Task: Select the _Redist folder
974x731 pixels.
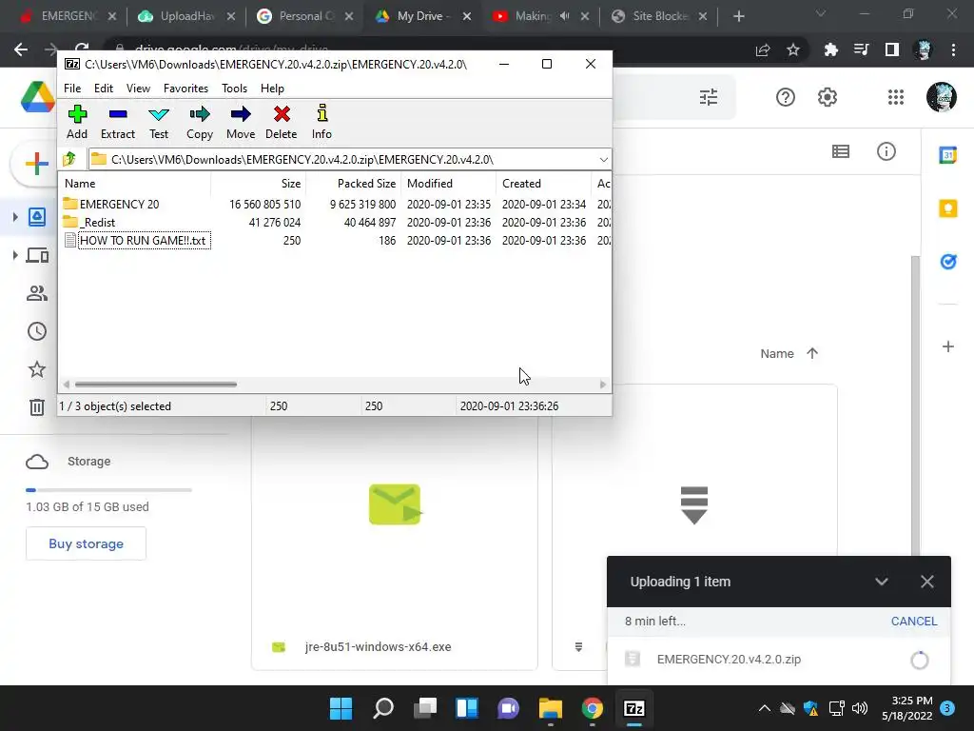Action: click(97, 222)
